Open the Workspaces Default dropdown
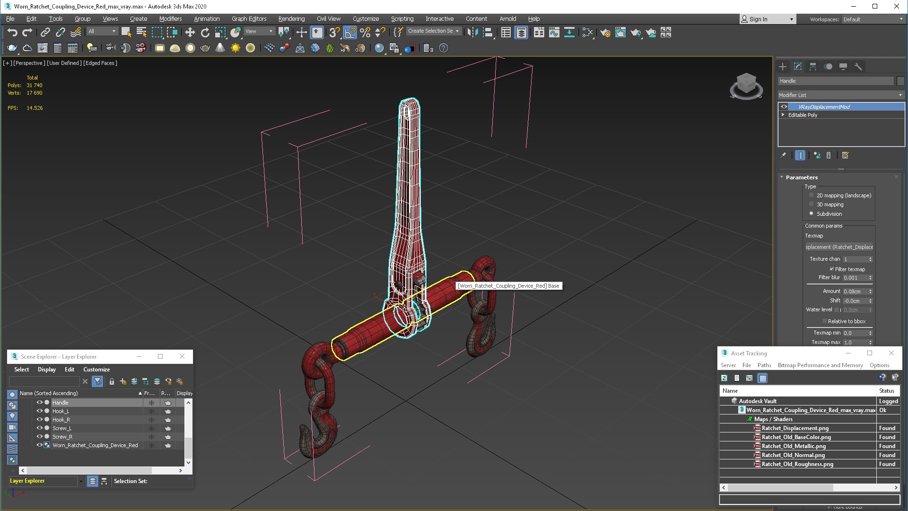 pyautogui.click(x=873, y=19)
